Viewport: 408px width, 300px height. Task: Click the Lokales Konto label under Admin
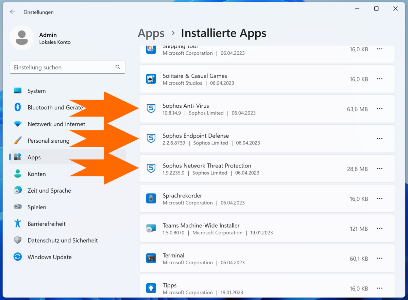click(55, 42)
